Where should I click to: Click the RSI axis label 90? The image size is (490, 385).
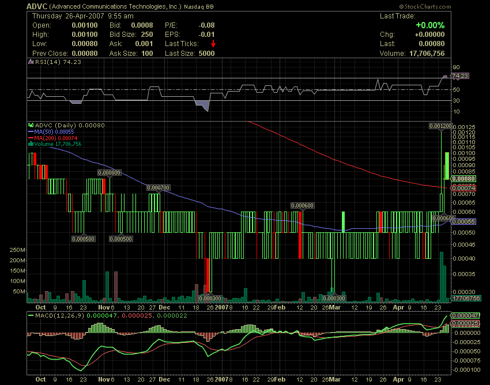pos(456,67)
